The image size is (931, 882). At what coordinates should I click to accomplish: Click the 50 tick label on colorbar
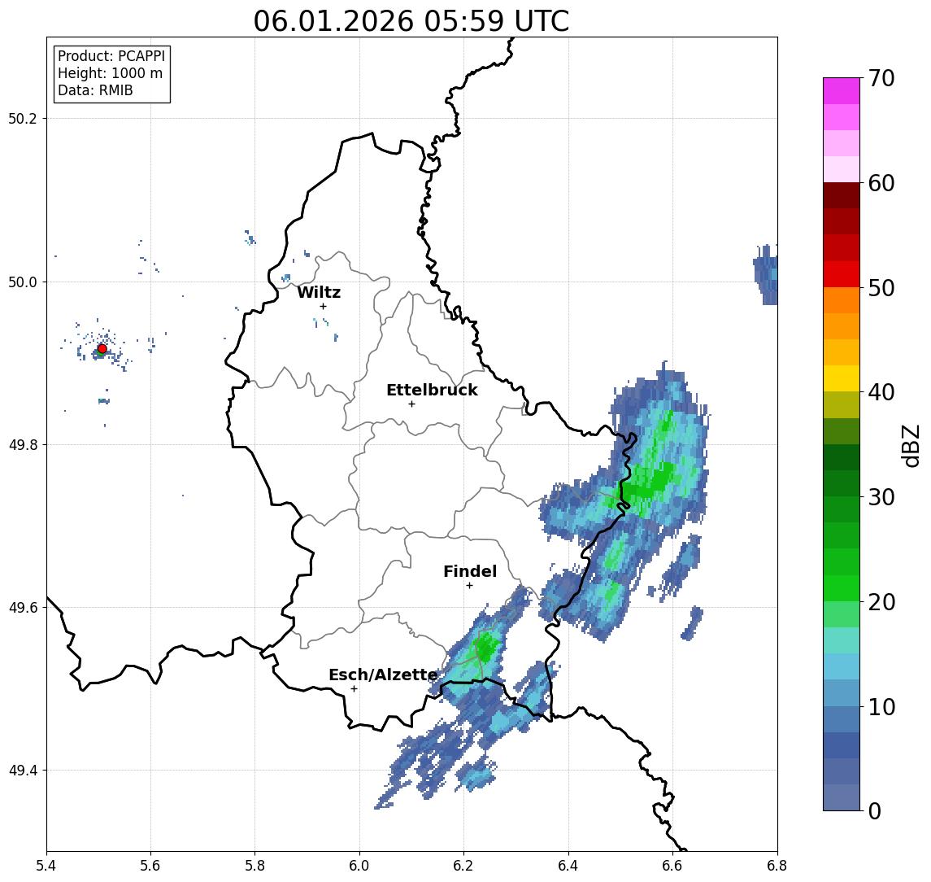tap(881, 288)
